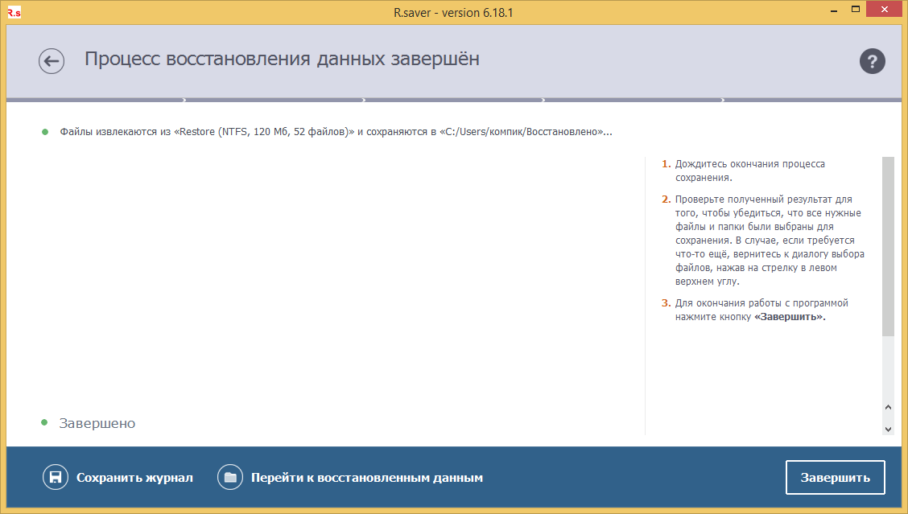
Task: Click instruction step 'Проверьте полученный результат'
Action: click(770, 241)
